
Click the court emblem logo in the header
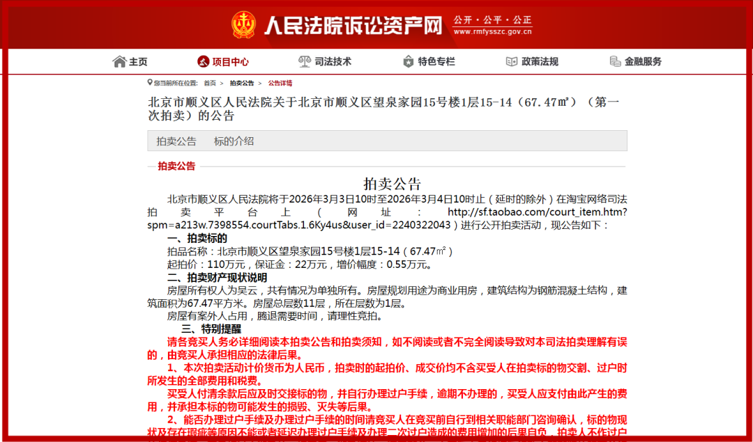point(245,22)
